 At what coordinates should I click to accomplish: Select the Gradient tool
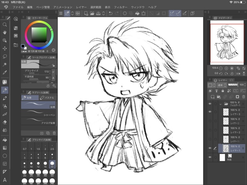pos(5,148)
